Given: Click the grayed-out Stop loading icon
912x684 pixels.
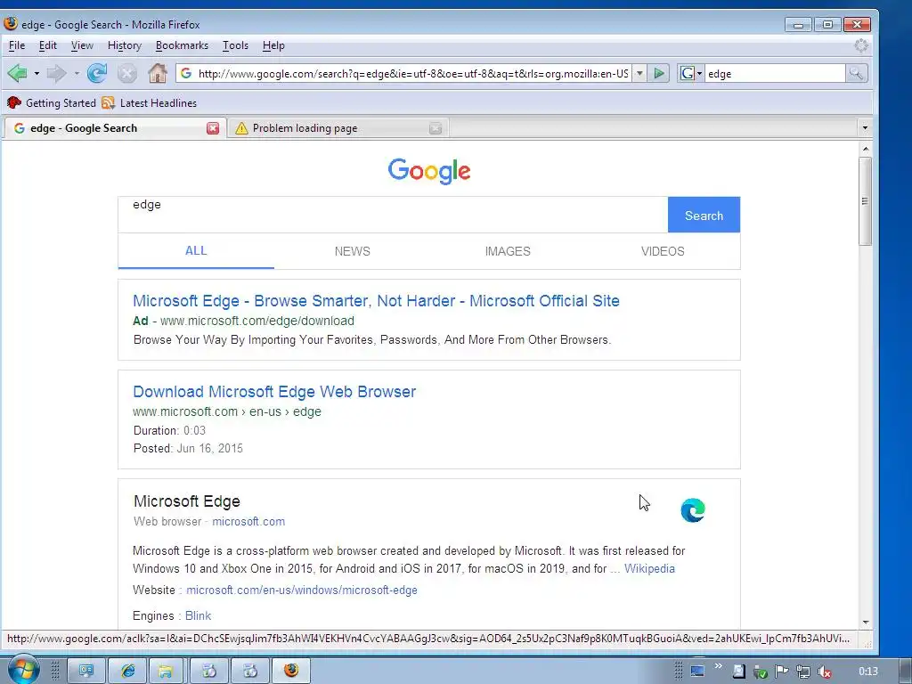Looking at the screenshot, I should (126, 73).
